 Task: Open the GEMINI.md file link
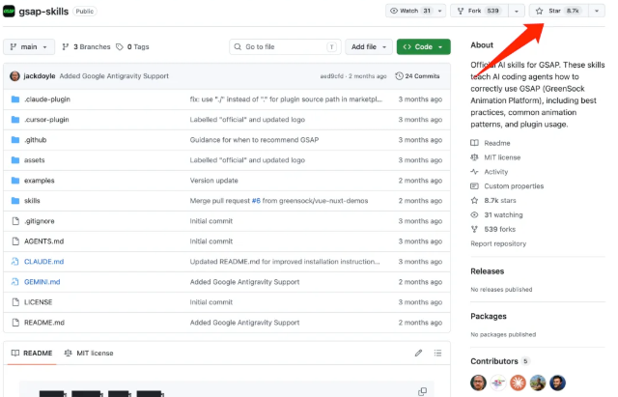pos(42,282)
